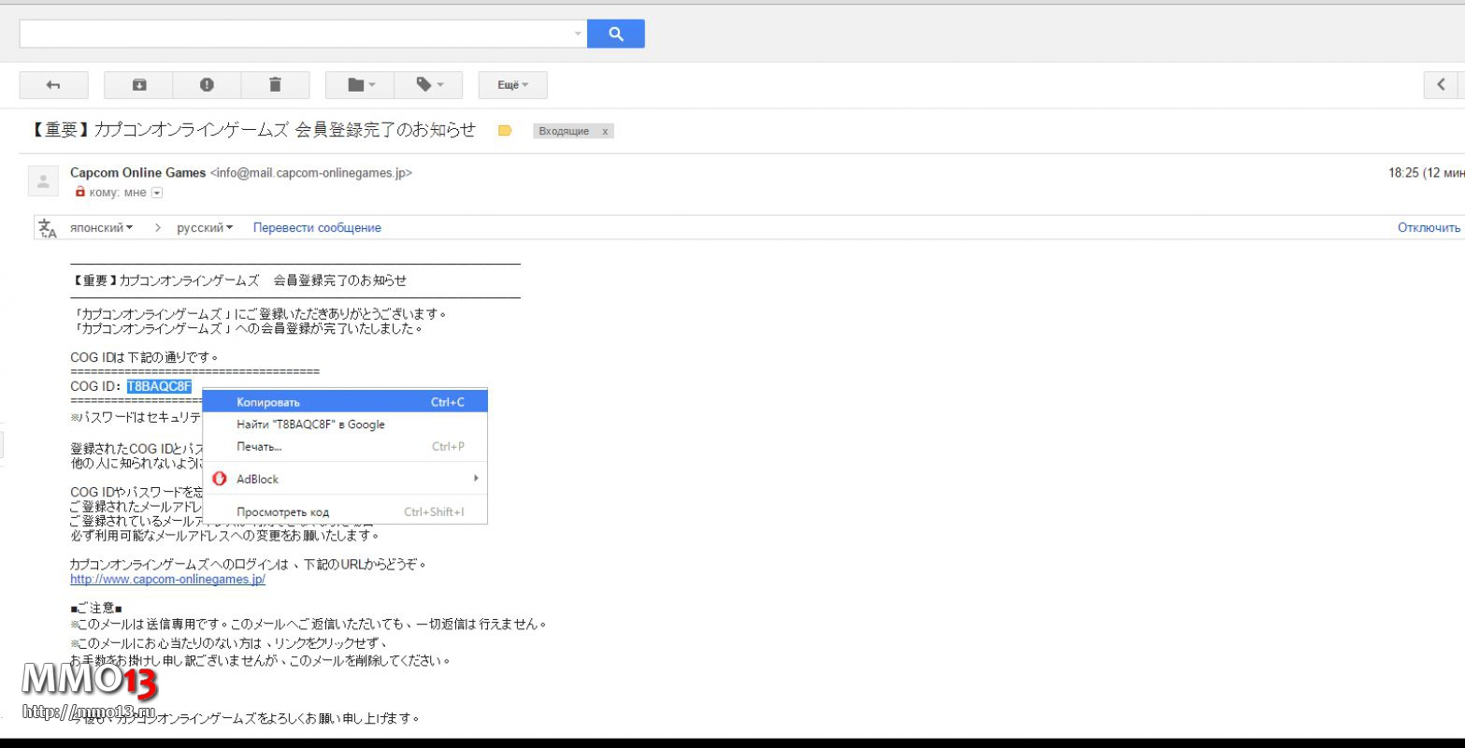Image resolution: width=1465 pixels, height=748 pixels.
Task: Click the Входящие label tag
Action: (564, 132)
